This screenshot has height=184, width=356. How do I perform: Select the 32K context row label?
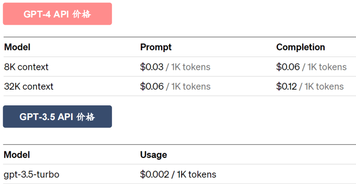click(x=29, y=86)
